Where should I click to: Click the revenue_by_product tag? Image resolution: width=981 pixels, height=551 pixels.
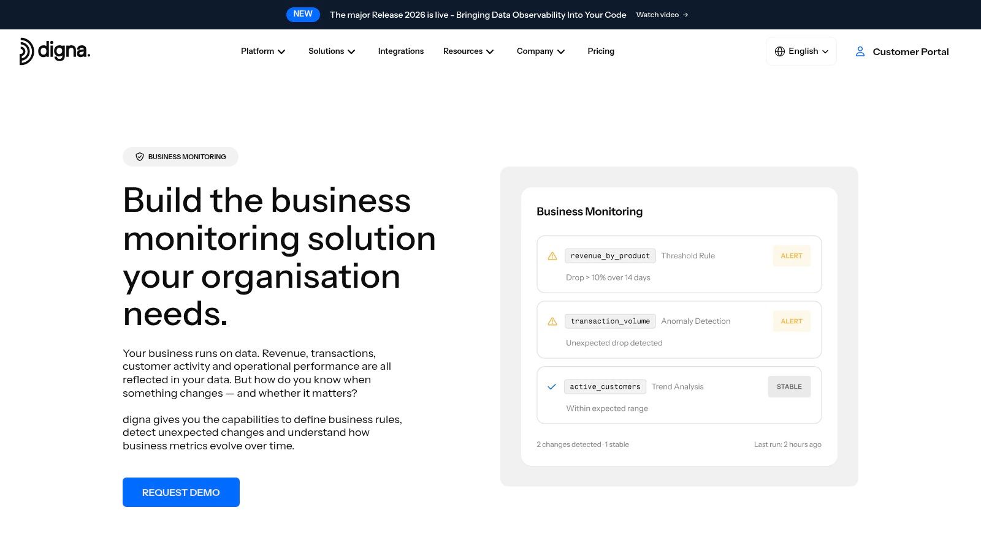(x=610, y=256)
